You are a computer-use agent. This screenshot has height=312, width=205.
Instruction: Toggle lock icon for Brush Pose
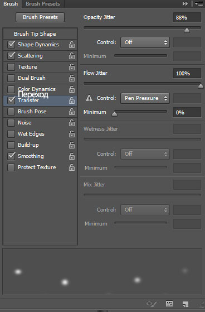click(x=72, y=112)
